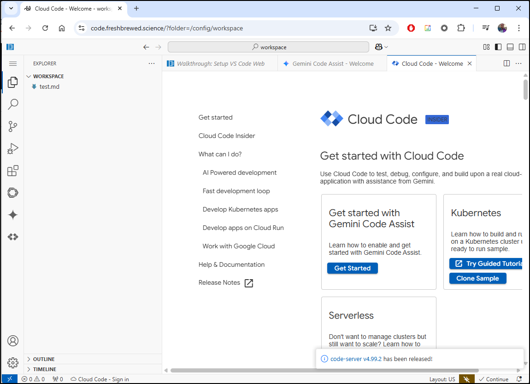The width and height of the screenshot is (530, 384).
Task: Click the Continue status bar item
Action: click(494, 379)
